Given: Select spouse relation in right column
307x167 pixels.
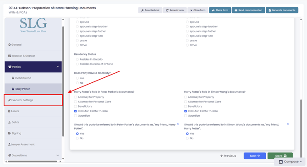Looking at the screenshot, I should pos(187,22).
